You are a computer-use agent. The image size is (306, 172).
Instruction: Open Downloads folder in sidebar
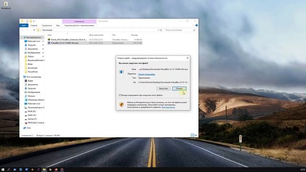tap(33, 68)
